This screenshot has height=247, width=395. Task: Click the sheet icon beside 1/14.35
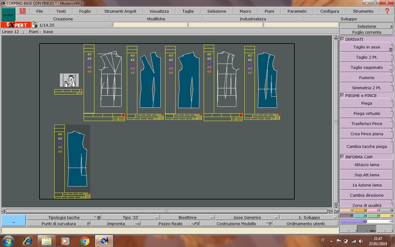click(x=34, y=25)
